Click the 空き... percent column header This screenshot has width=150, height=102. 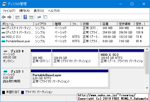(139, 24)
